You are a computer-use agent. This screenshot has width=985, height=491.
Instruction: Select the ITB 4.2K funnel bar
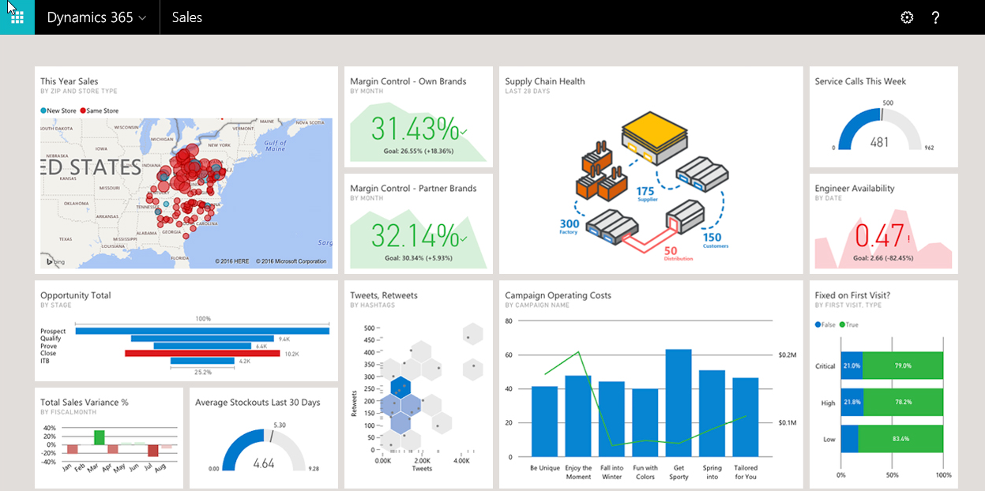coord(202,361)
